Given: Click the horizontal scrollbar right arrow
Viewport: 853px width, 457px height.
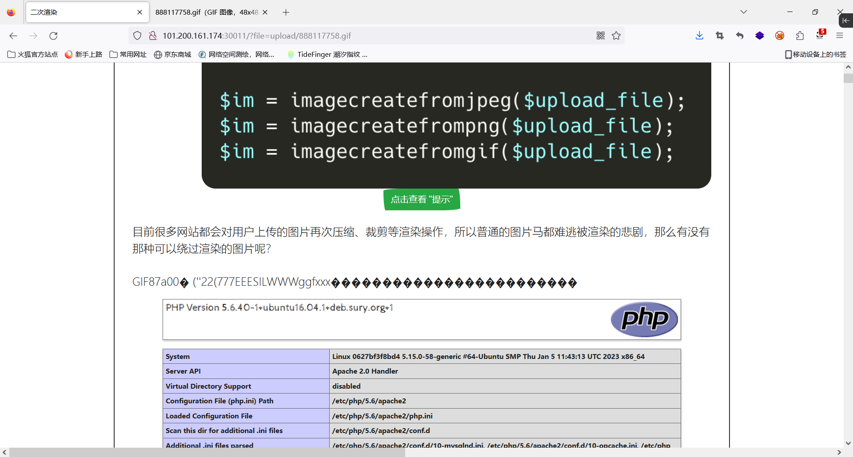Looking at the screenshot, I should coord(839,453).
